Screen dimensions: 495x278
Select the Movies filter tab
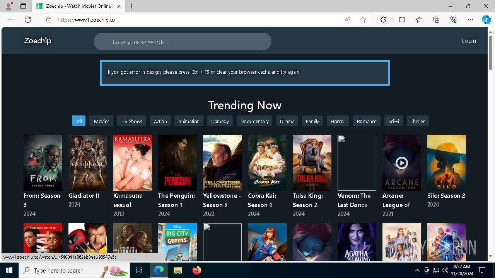(x=102, y=121)
